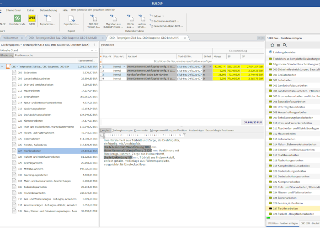Image resolution: width=320 pixels, height=228 pixels.
Task: Open the Hilfe menu
Action: coord(65,10)
